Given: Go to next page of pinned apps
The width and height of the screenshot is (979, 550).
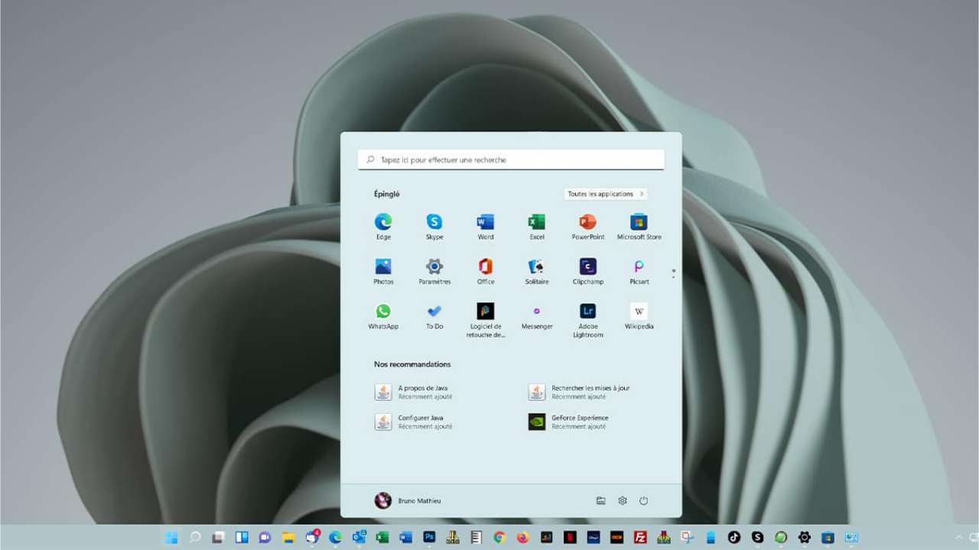Looking at the screenshot, I should point(673,277).
